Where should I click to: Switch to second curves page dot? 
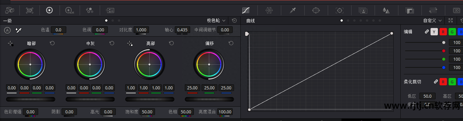click(x=348, y=20)
